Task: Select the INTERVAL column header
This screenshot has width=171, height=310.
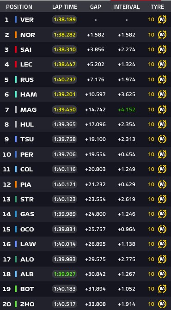Action: [126, 7]
